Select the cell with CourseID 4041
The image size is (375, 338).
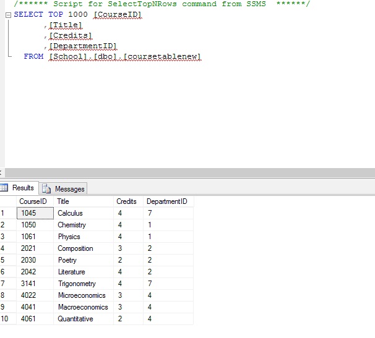[35, 306]
